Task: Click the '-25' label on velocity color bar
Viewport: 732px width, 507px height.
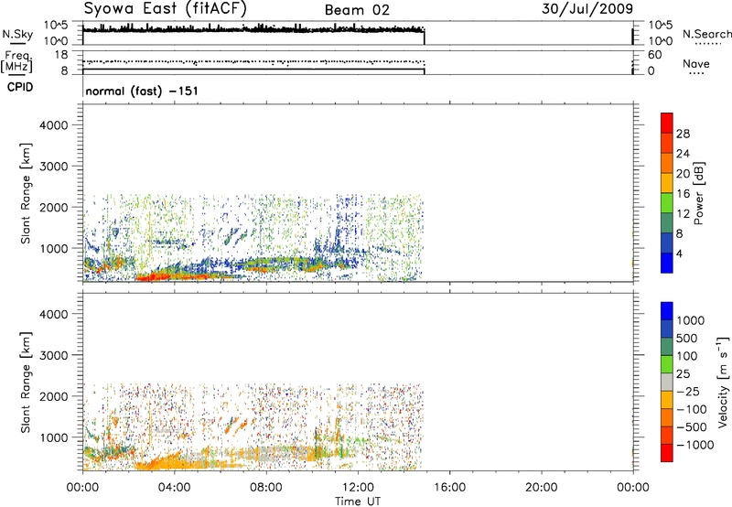Action: [686, 392]
